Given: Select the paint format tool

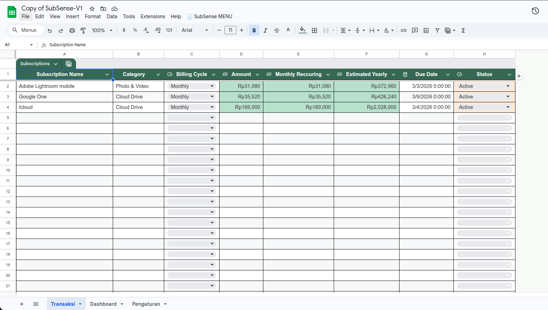Looking at the screenshot, I should [x=83, y=30].
